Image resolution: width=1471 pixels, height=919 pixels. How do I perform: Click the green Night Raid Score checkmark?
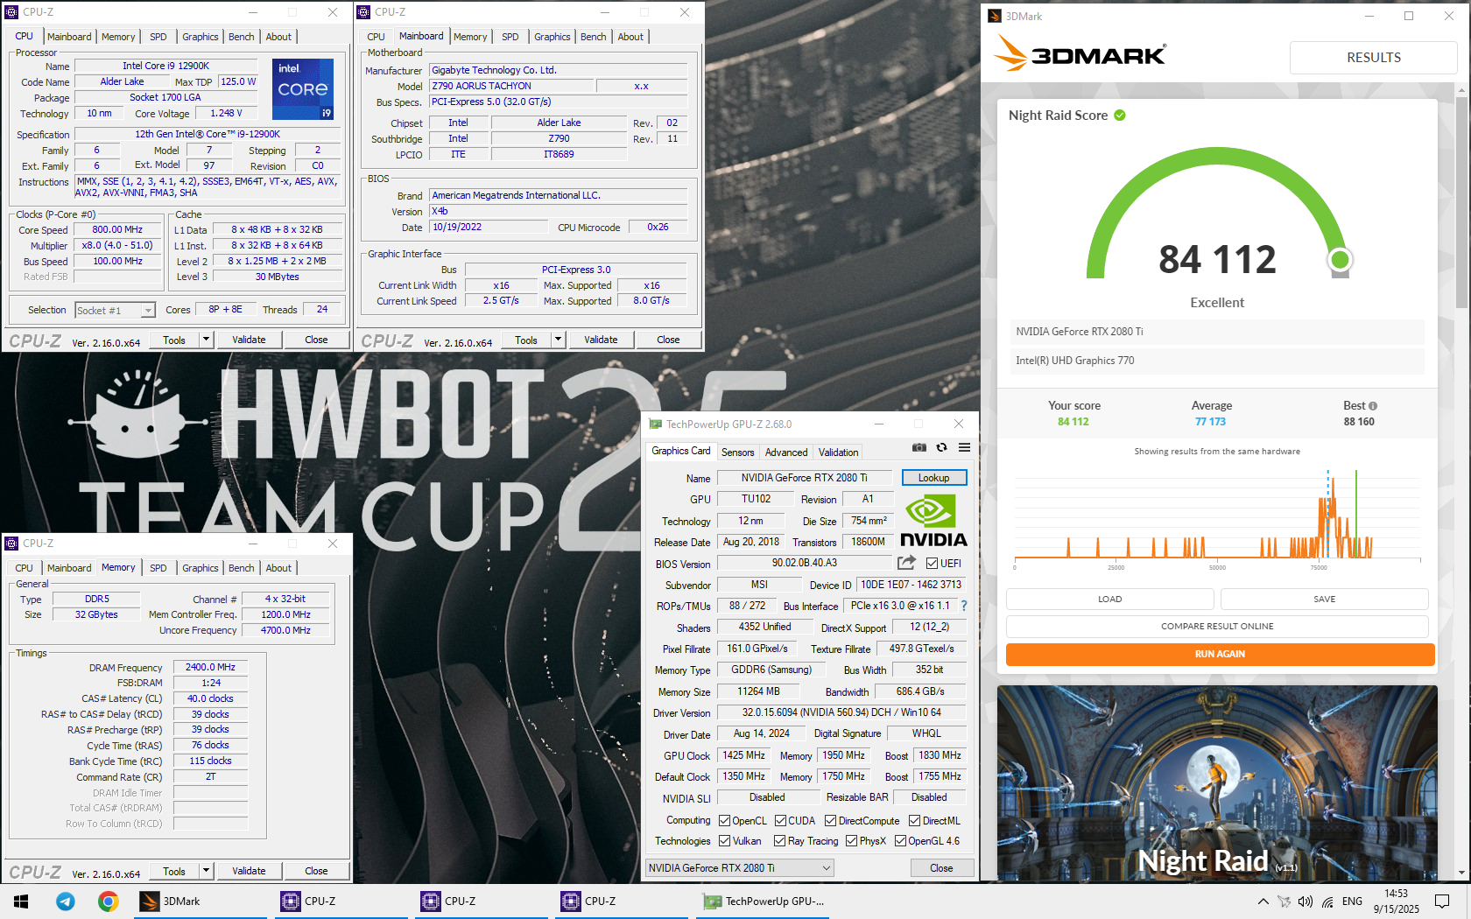click(x=1120, y=115)
